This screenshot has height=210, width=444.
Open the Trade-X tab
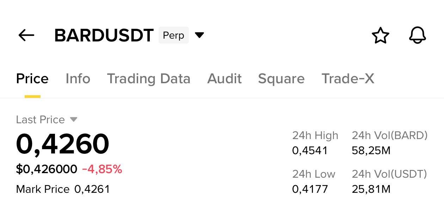tap(348, 79)
